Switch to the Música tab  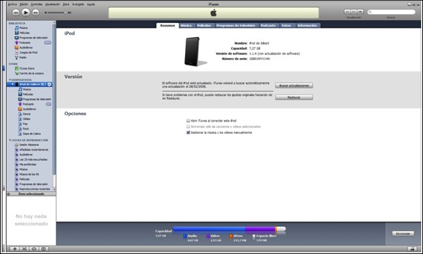click(186, 26)
